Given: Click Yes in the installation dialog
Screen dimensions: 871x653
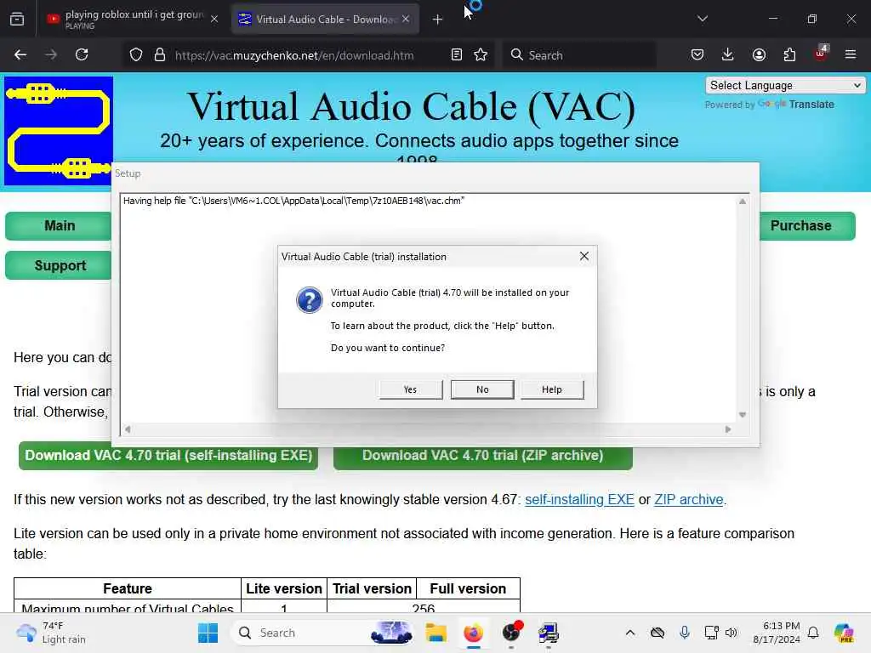Looking at the screenshot, I should click(411, 389).
